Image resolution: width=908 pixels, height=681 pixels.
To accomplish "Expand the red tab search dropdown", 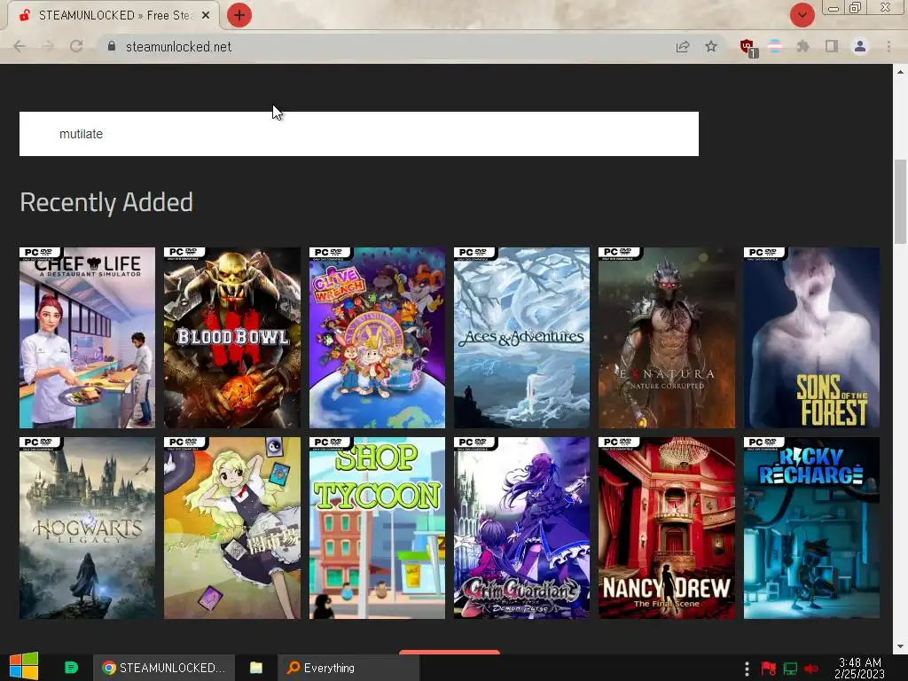I will coord(802,15).
